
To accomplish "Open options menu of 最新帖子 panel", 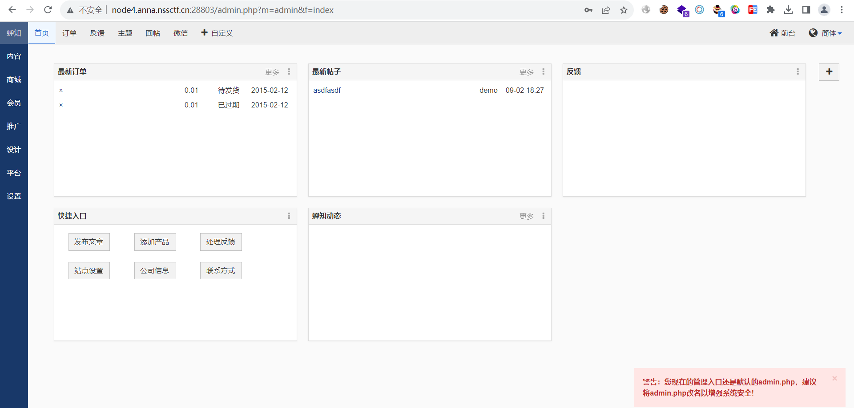I will 544,71.
